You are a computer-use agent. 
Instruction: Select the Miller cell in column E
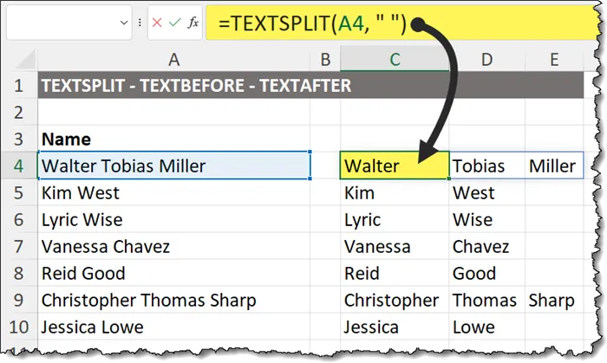click(552, 165)
